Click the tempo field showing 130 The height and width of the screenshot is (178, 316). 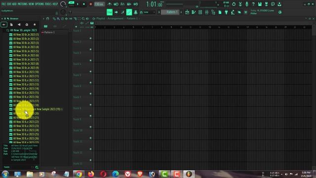tap(99, 4)
